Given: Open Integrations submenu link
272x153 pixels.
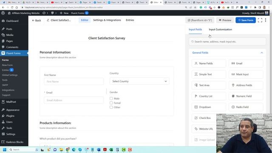Looking at the screenshot, I should tap(8, 90).
